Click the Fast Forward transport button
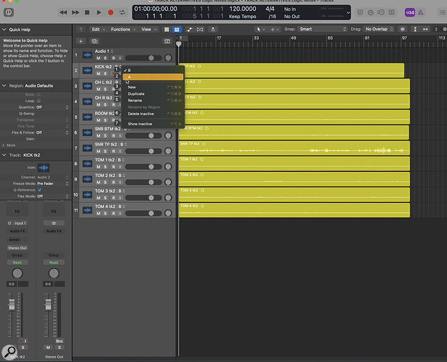 click(76, 12)
